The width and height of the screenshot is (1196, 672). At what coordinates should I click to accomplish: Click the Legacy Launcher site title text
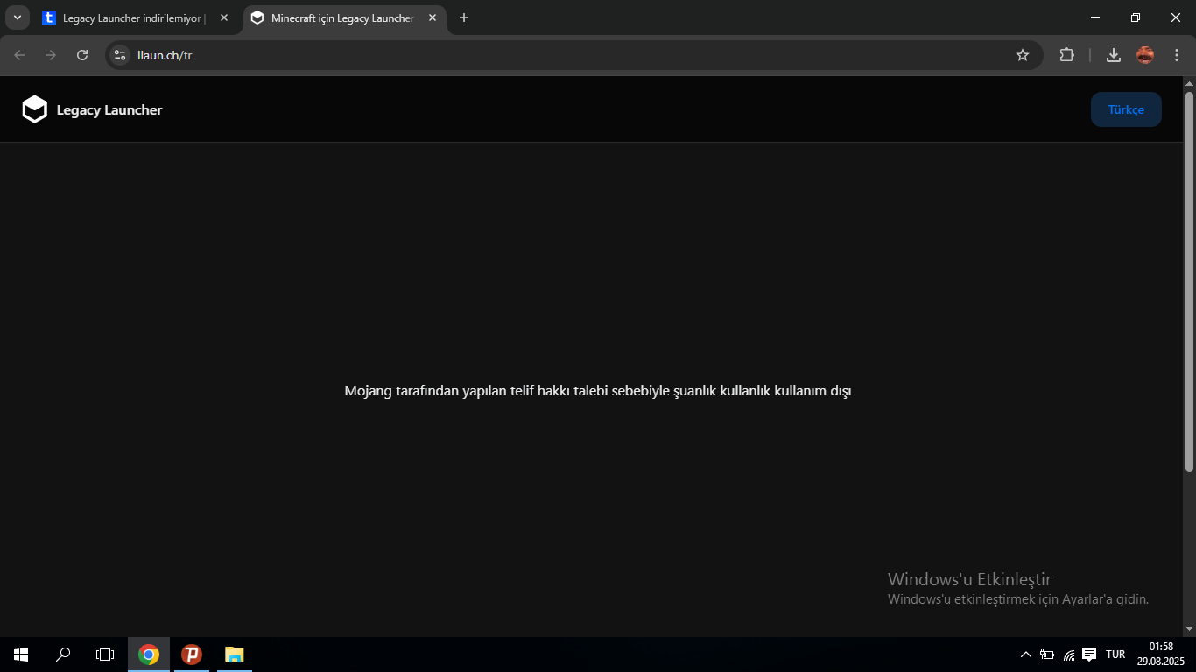(109, 109)
